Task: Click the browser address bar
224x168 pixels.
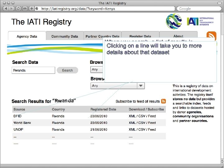Action: pos(105,9)
